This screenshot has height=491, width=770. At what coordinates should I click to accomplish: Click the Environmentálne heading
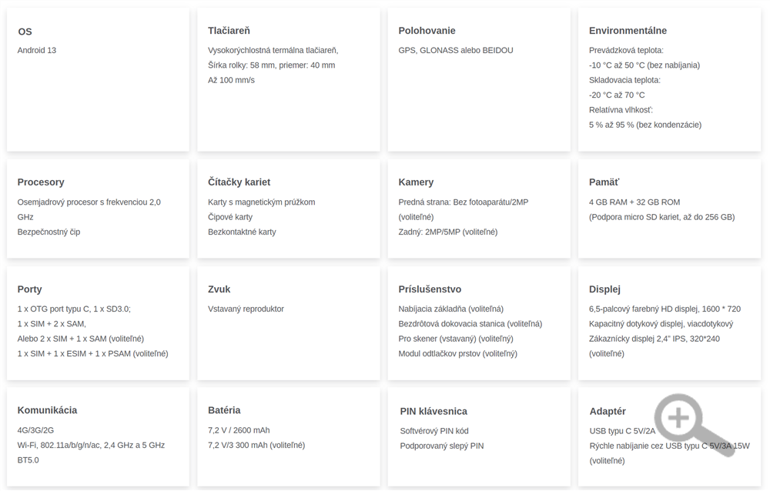[x=628, y=31]
